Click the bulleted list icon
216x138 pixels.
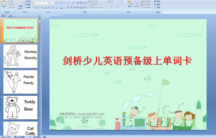pyautogui.click(x=69, y=3)
